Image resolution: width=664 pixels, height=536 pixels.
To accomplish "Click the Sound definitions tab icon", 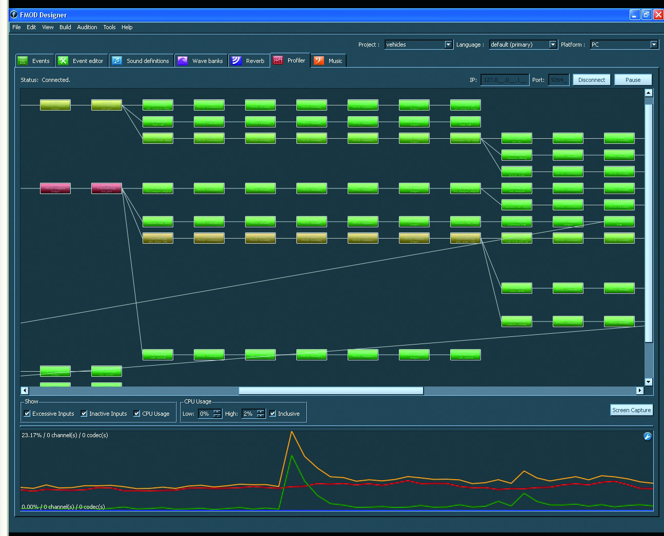I will pos(117,61).
